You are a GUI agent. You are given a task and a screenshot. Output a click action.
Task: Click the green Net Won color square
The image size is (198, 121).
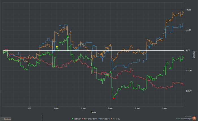click(72, 119)
